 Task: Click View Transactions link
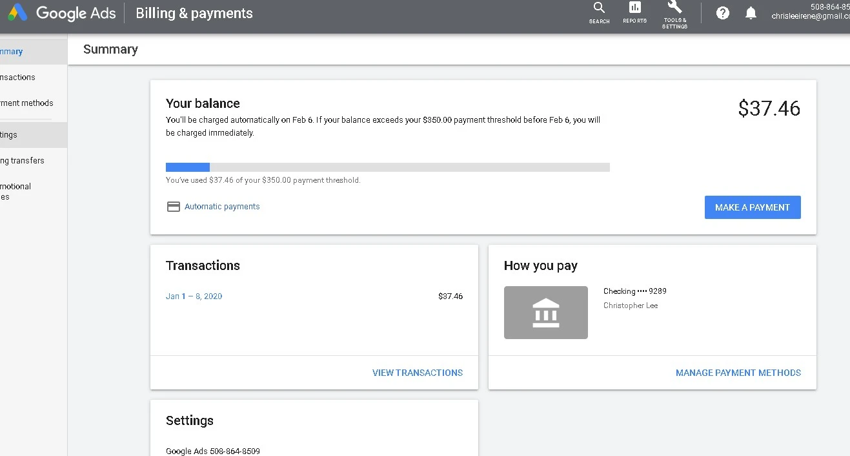pyautogui.click(x=418, y=373)
